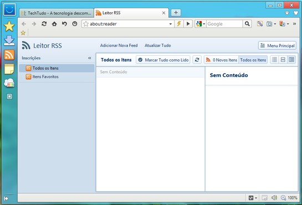Open the cloud sync sidebar icon
This screenshot has height=205, width=302.
(9, 83)
